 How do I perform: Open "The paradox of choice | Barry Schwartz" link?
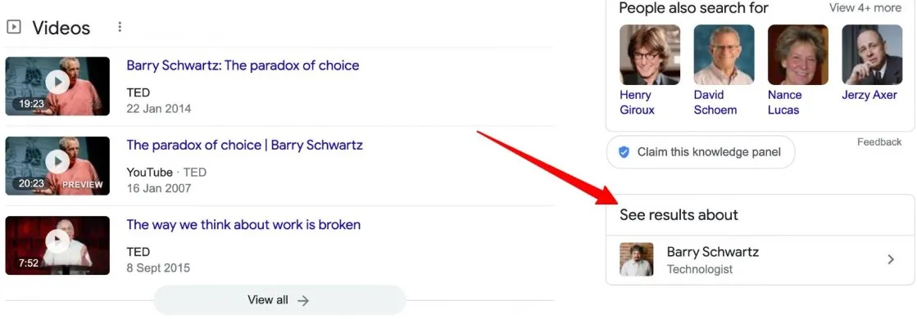(244, 145)
